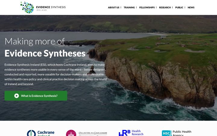
Task: Click the 'Evidence Syntheses' hero heading
Action: [x=45, y=53]
